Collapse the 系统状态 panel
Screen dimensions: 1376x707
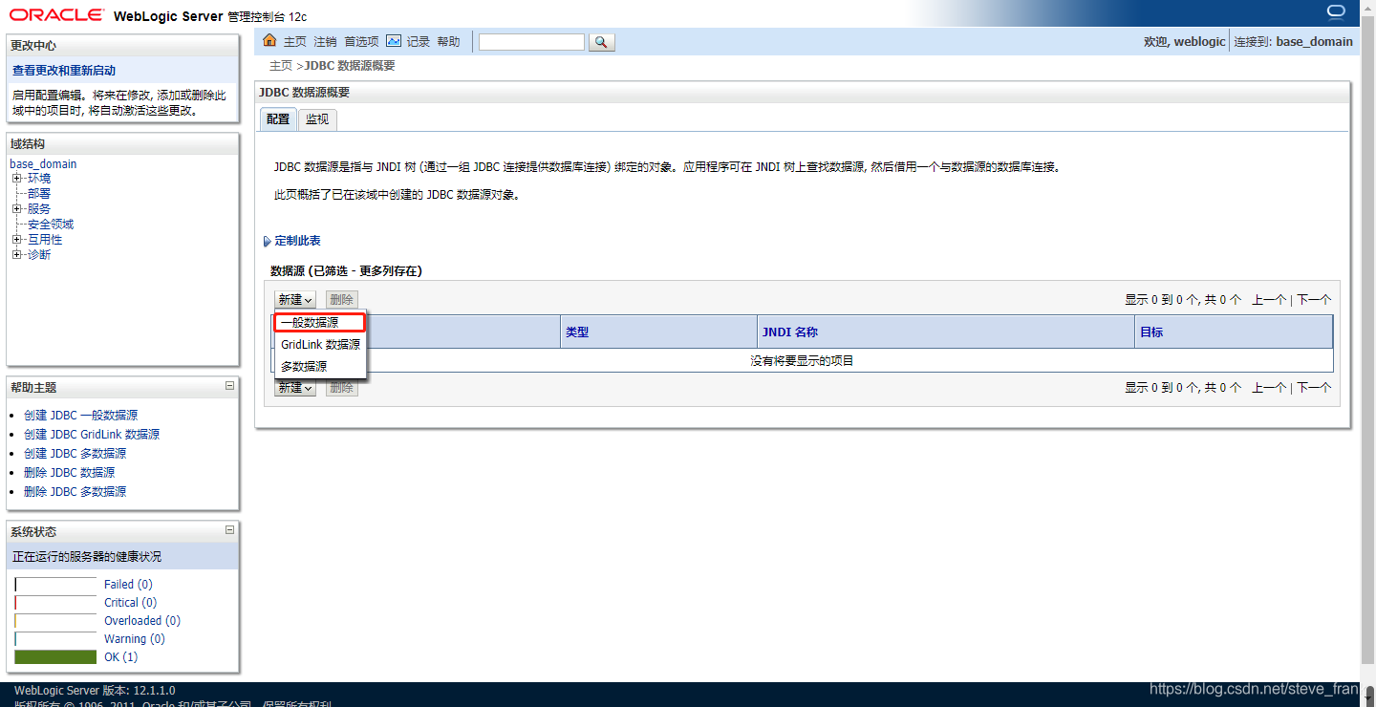229,529
